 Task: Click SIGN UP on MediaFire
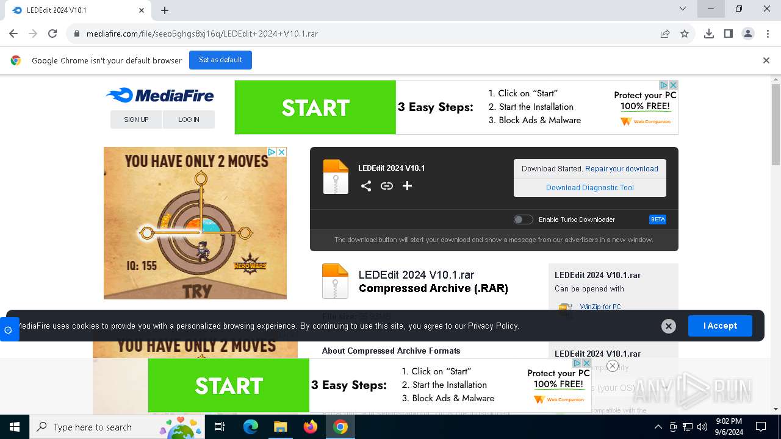tap(136, 120)
